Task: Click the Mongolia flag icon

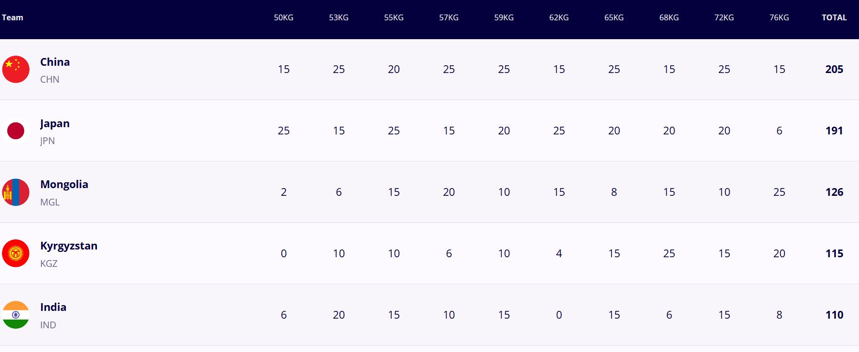Action: [x=16, y=192]
